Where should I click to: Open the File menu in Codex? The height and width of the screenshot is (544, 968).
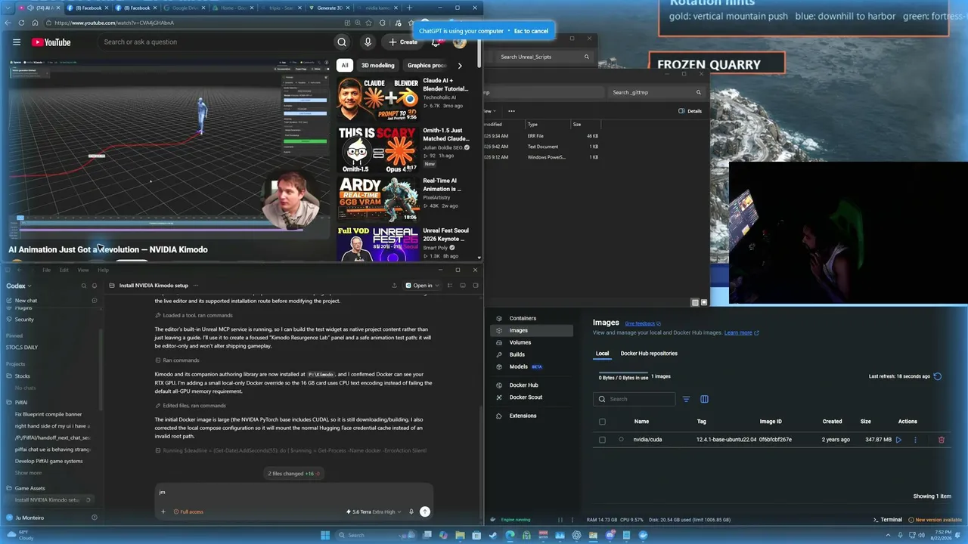(46, 270)
